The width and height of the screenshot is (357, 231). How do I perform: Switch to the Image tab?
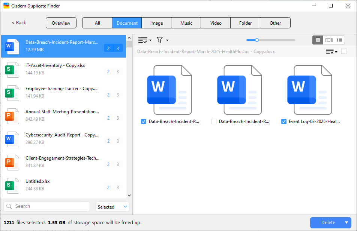point(156,23)
